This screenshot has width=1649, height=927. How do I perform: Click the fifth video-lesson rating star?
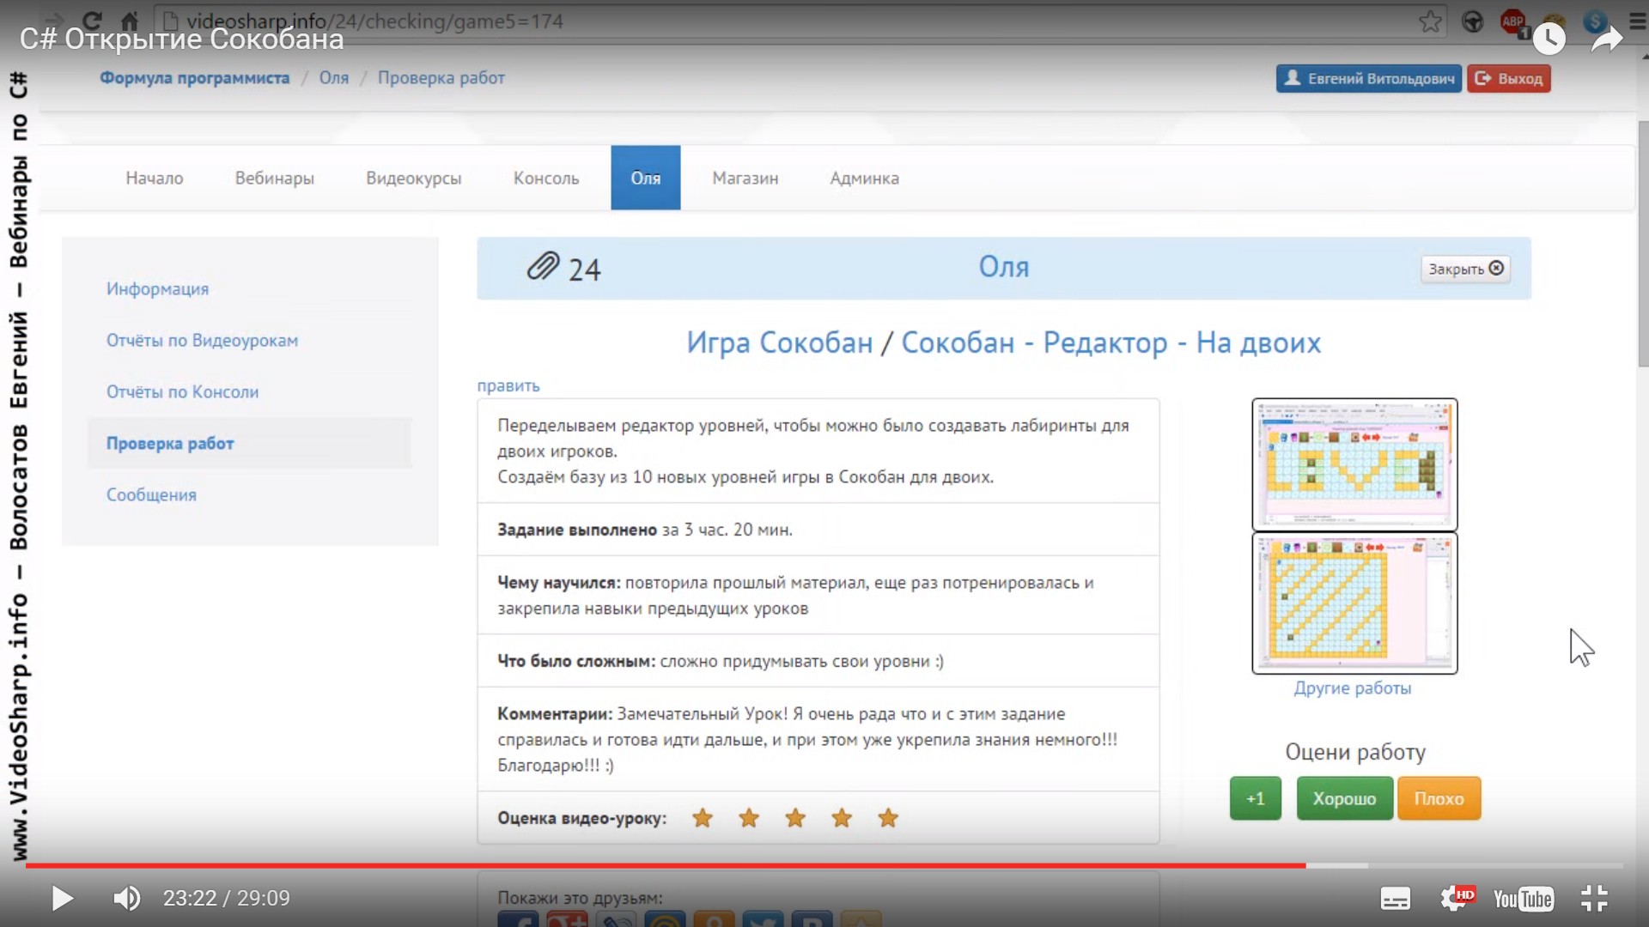(x=888, y=818)
